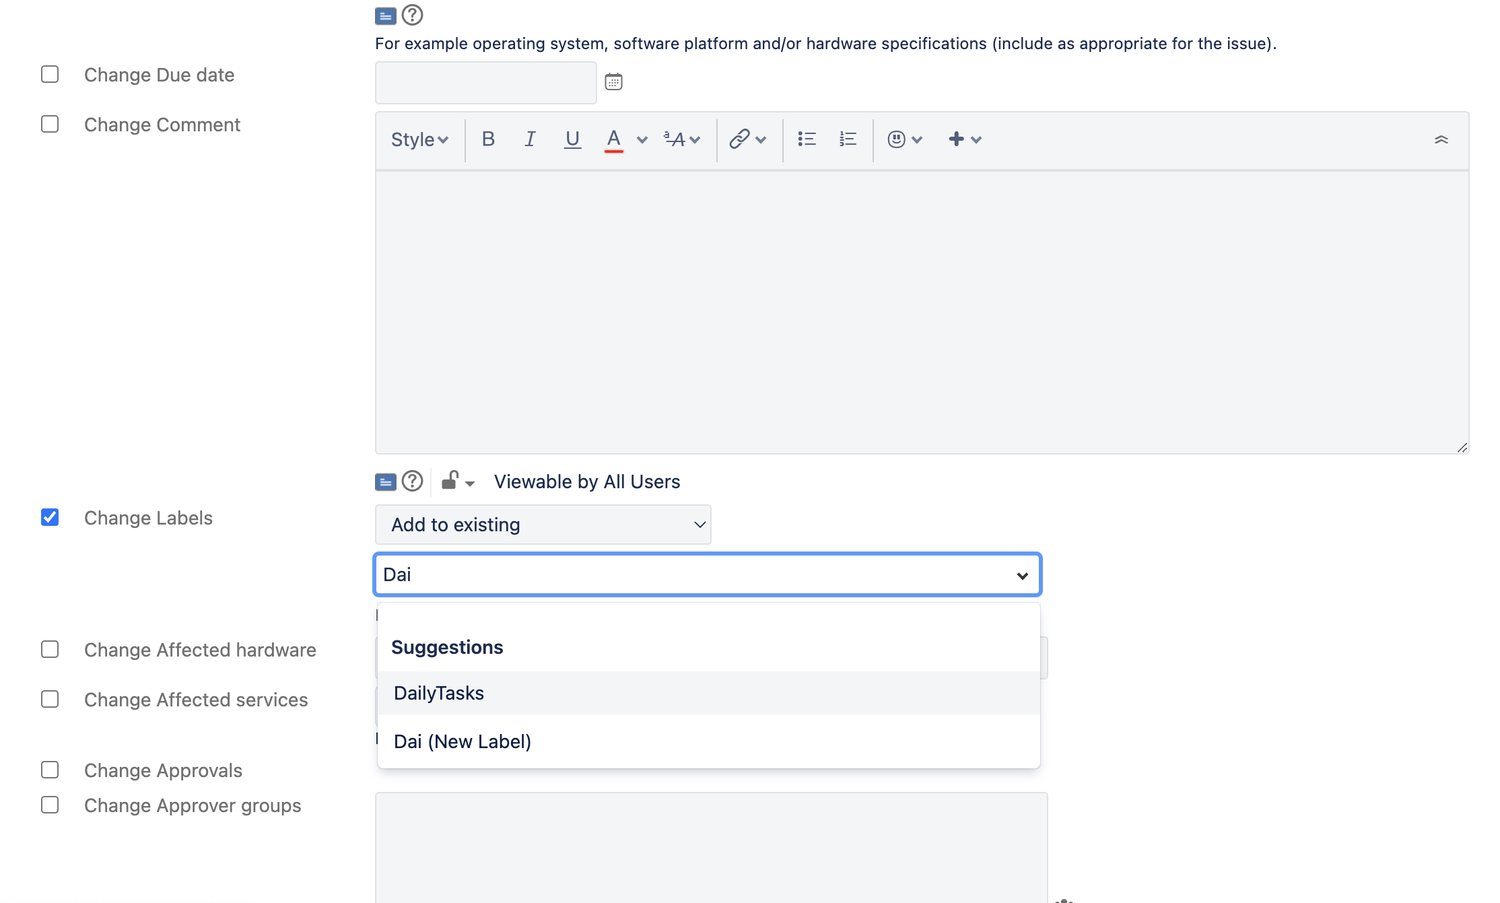Select DailyTasks suggestion from list
This screenshot has height=903, width=1500.
[439, 693]
